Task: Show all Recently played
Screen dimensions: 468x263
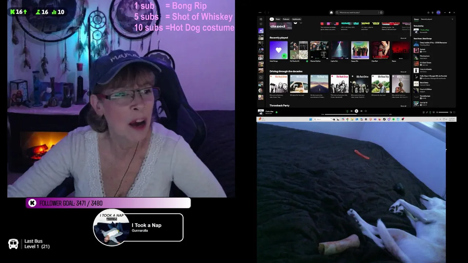Action: click(x=403, y=38)
